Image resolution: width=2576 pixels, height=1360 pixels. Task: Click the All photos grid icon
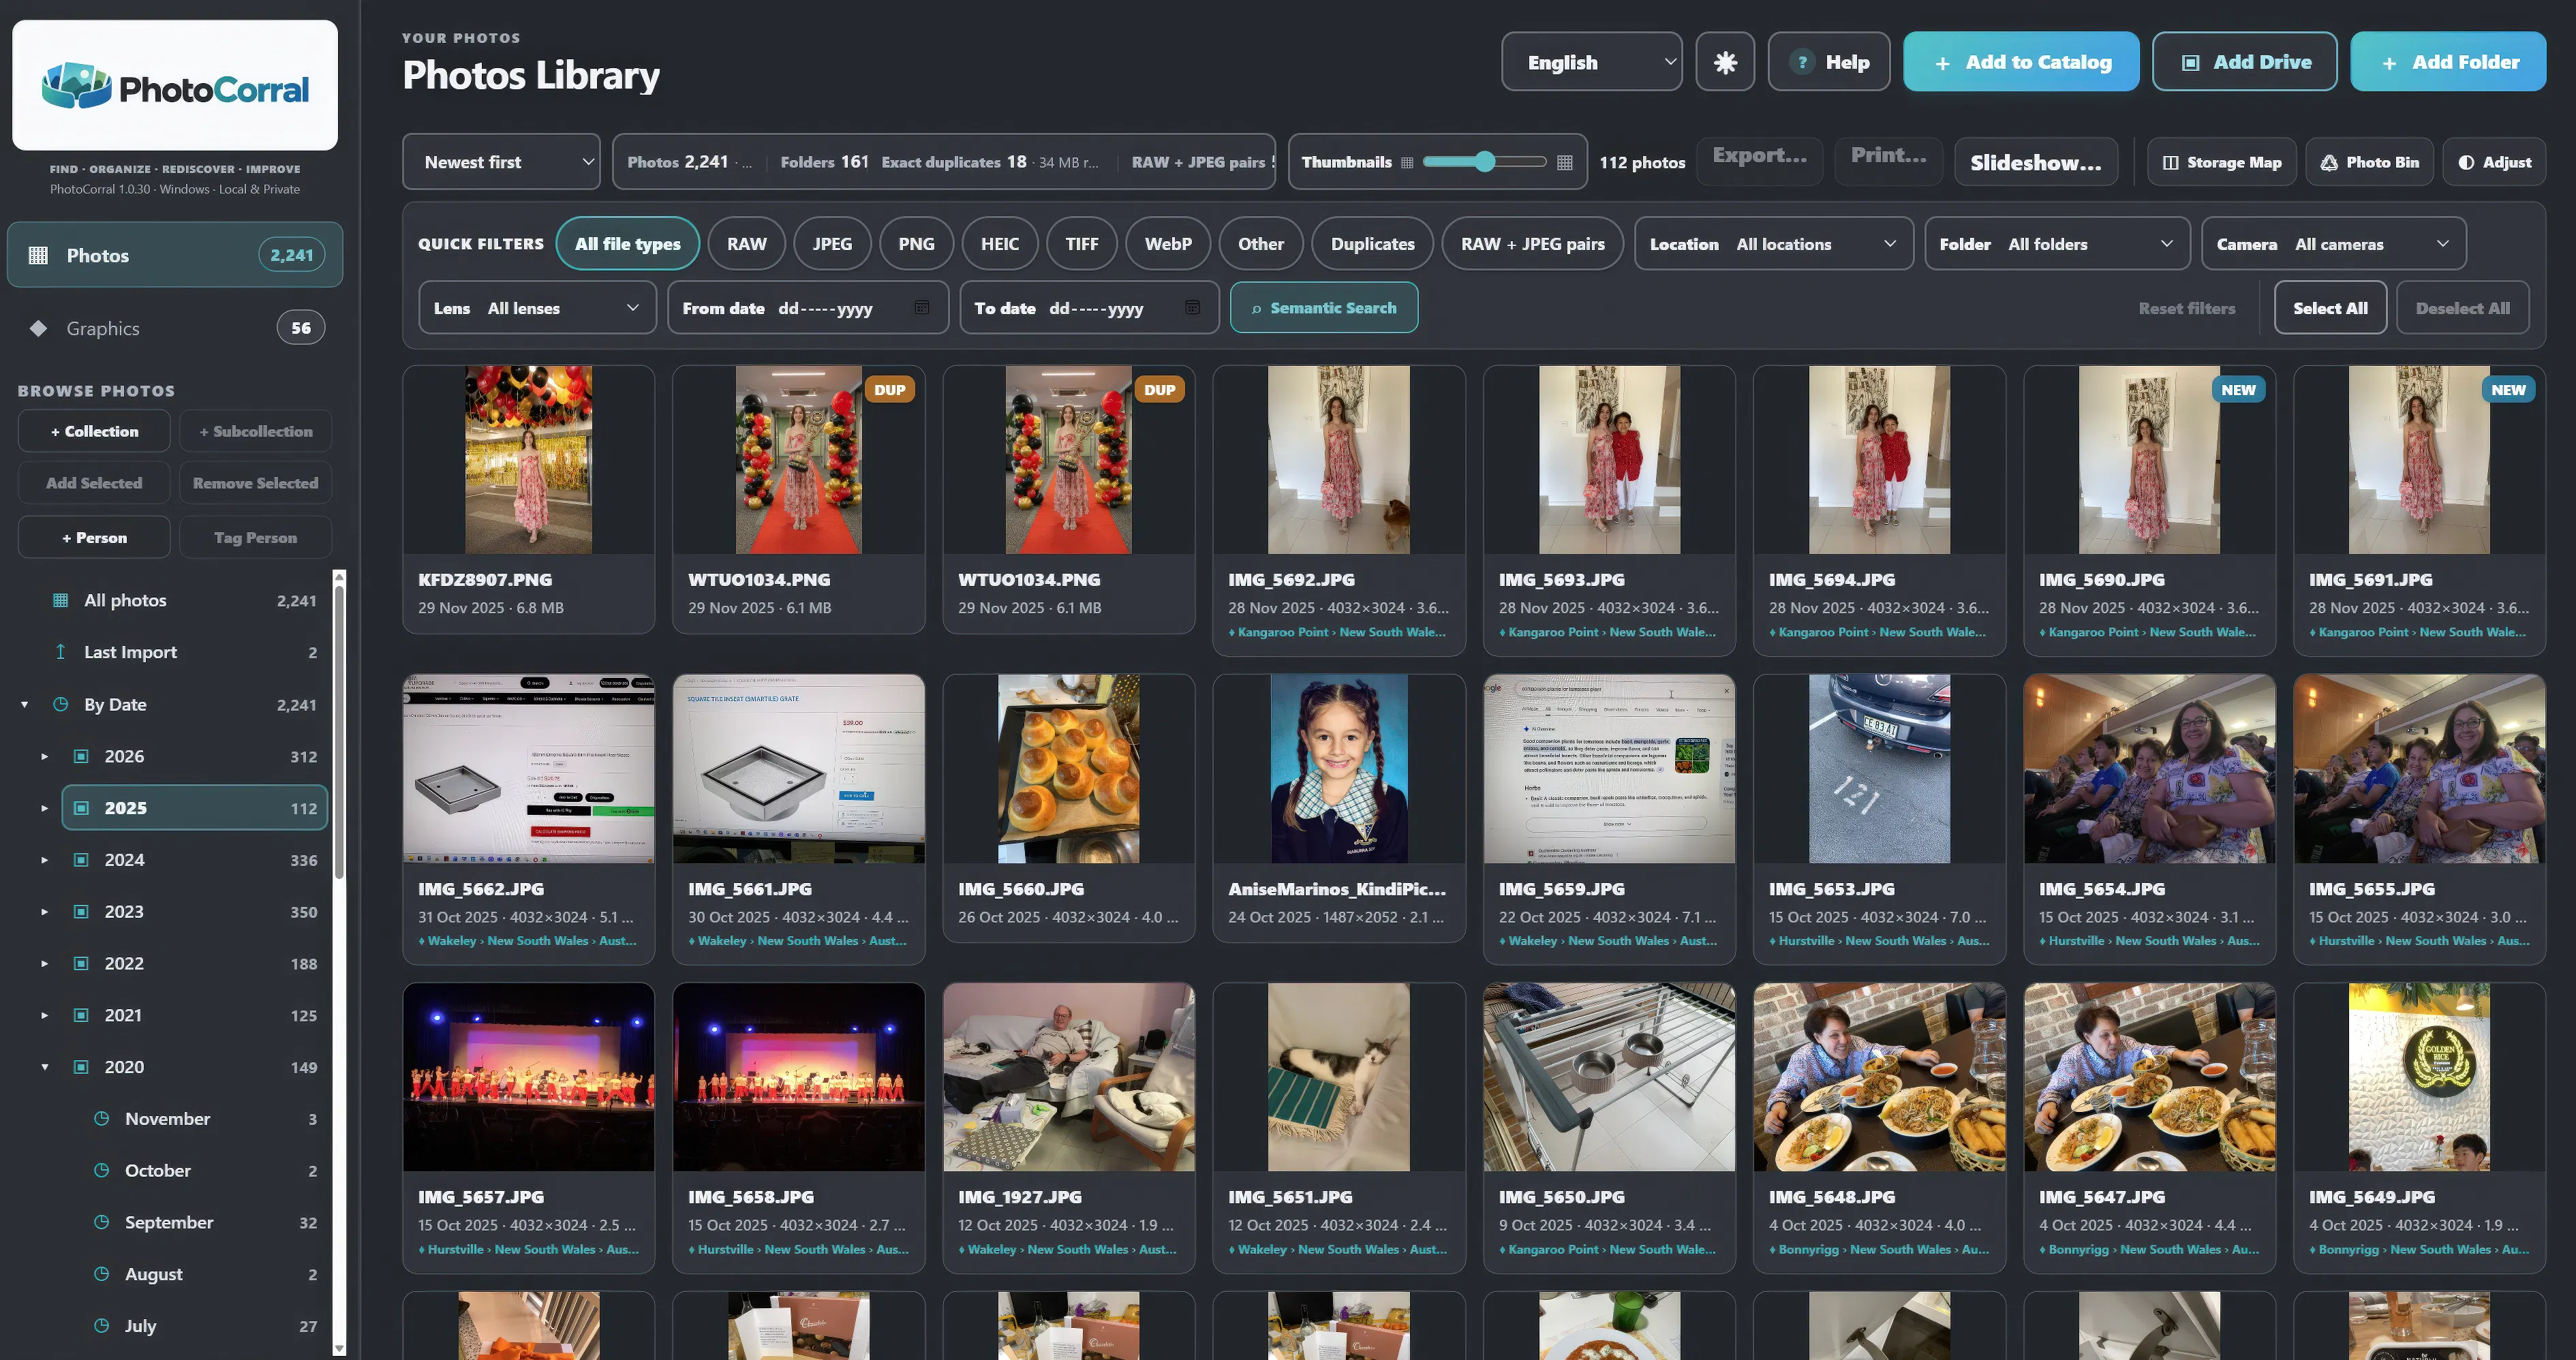click(x=60, y=600)
